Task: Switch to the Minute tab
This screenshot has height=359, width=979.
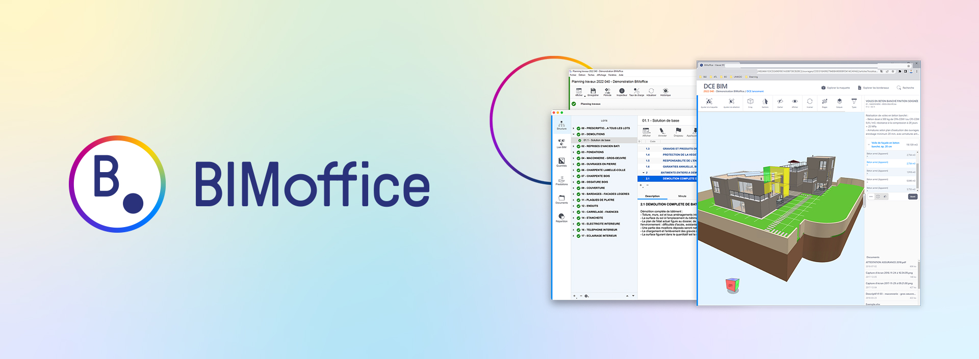Action: [682, 196]
